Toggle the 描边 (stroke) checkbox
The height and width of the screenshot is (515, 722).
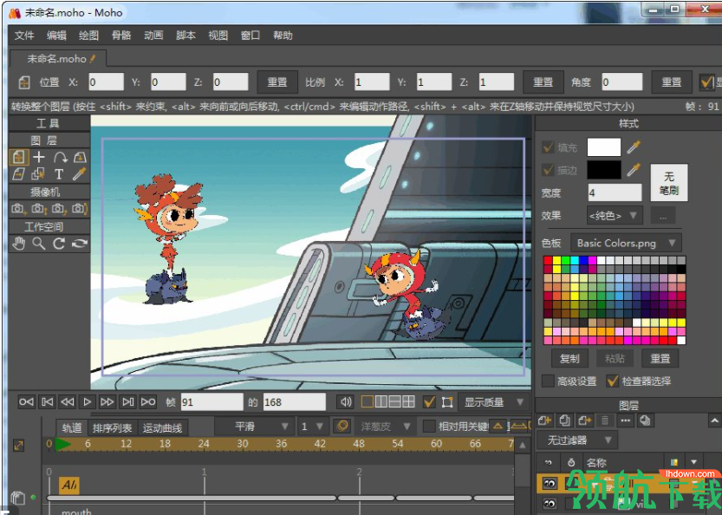[548, 170]
